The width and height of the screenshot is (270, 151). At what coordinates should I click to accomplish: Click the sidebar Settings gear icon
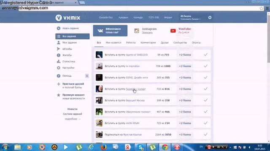click(59, 68)
